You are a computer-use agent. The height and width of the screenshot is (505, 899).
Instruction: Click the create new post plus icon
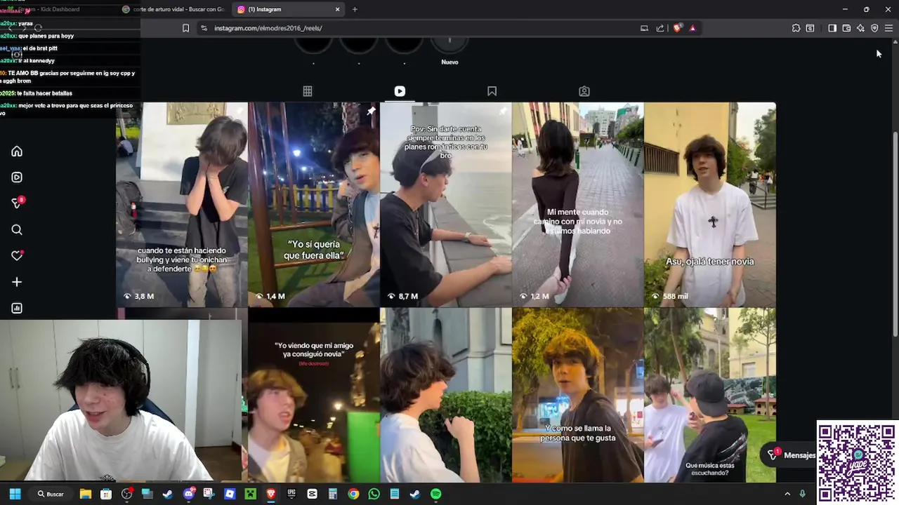[17, 282]
